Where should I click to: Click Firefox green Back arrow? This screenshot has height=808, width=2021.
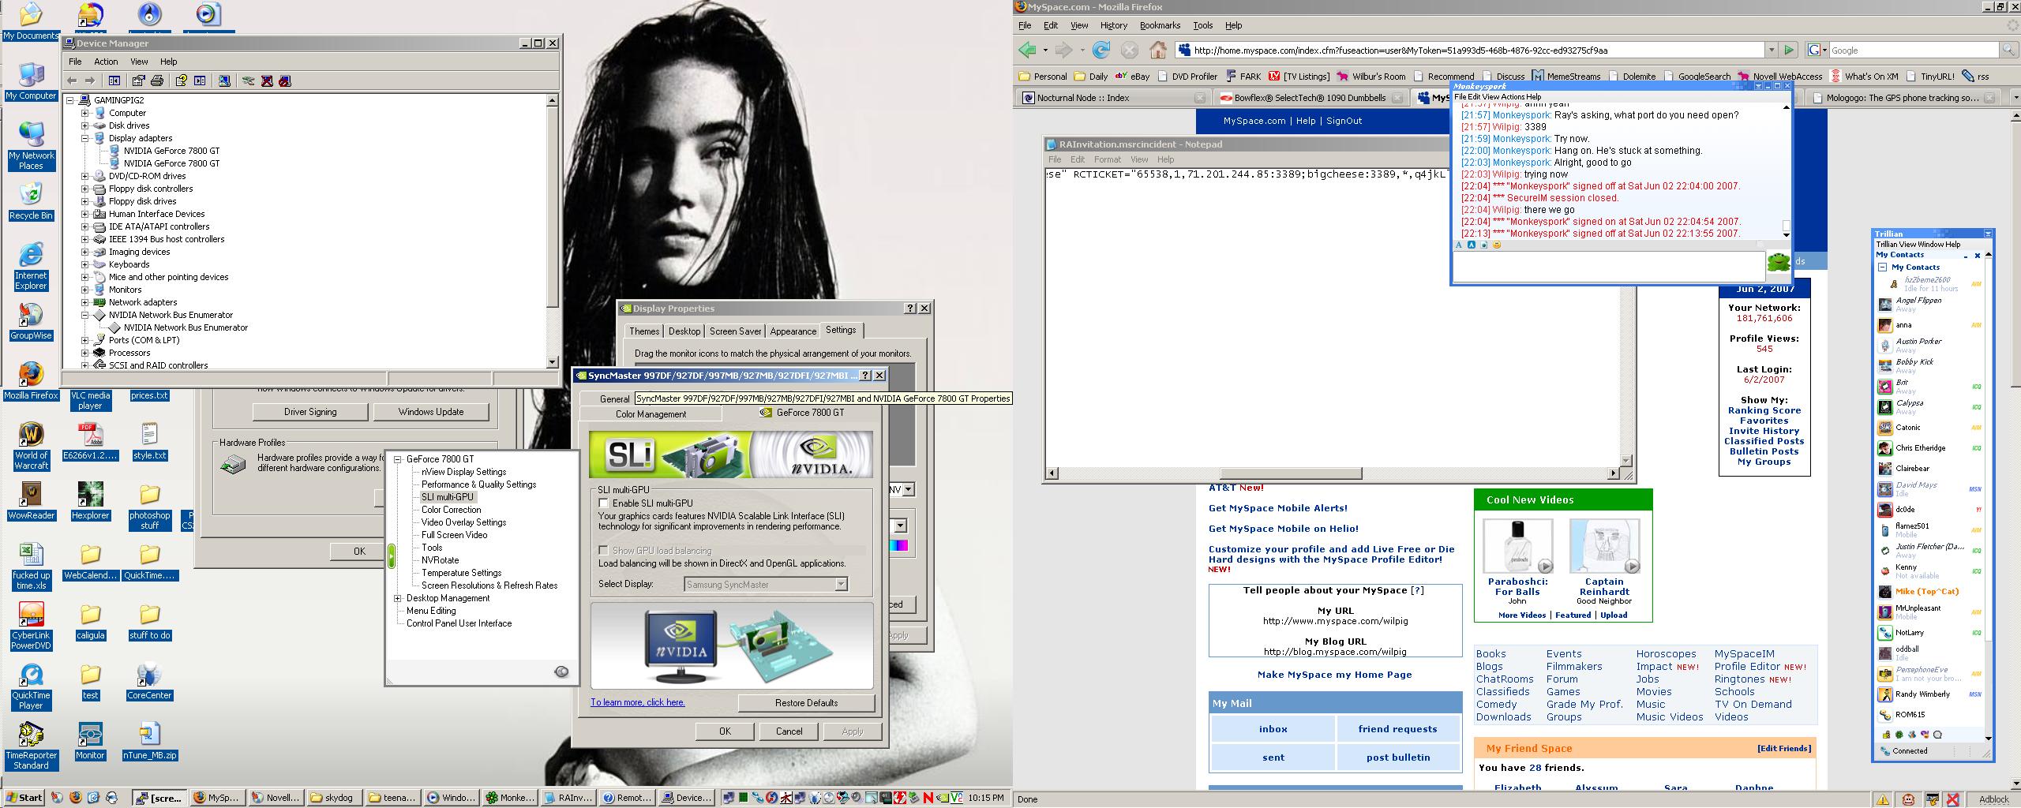(x=1027, y=50)
